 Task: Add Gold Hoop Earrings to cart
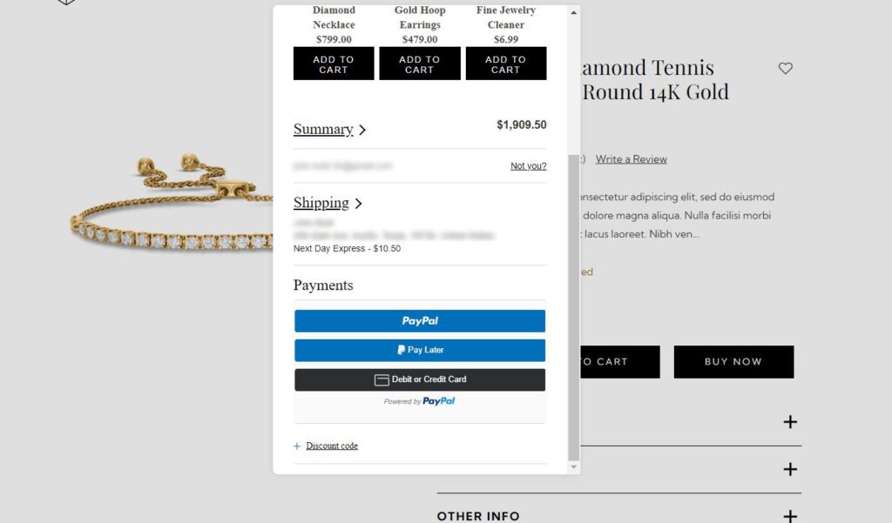pyautogui.click(x=419, y=63)
